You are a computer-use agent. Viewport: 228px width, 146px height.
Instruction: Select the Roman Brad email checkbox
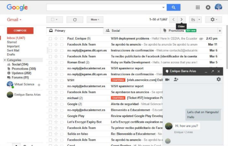click(x=50, y=62)
